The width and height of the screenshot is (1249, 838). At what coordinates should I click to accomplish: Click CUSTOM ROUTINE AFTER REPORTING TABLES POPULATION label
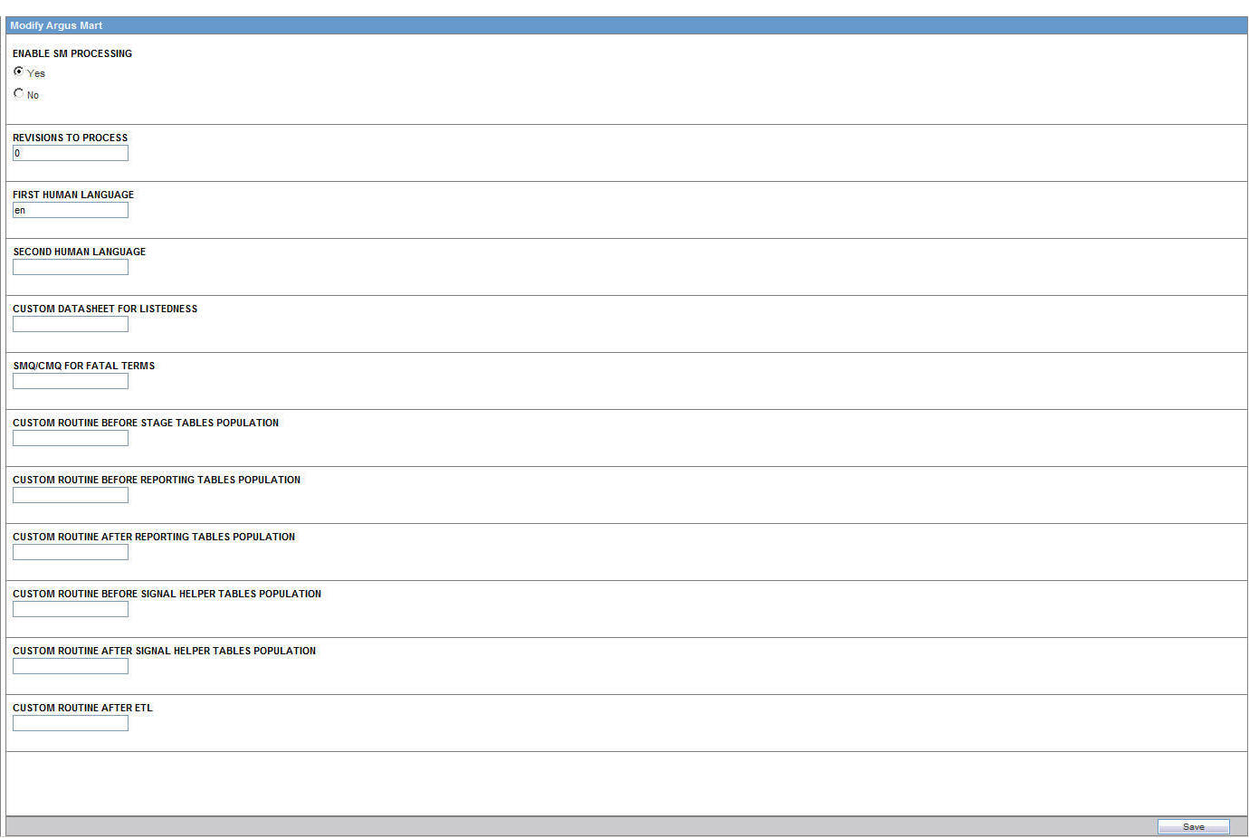point(154,537)
